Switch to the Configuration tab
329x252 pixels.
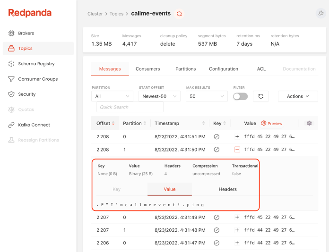[x=223, y=69]
